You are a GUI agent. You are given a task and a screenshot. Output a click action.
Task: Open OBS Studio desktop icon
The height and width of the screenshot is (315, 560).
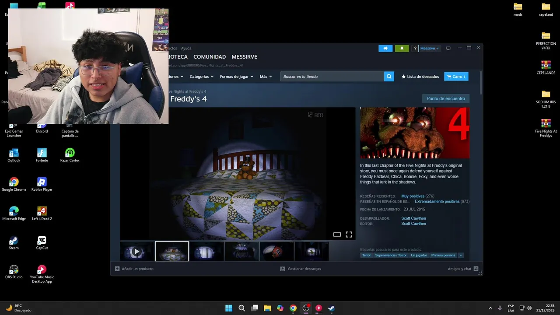pos(14,272)
